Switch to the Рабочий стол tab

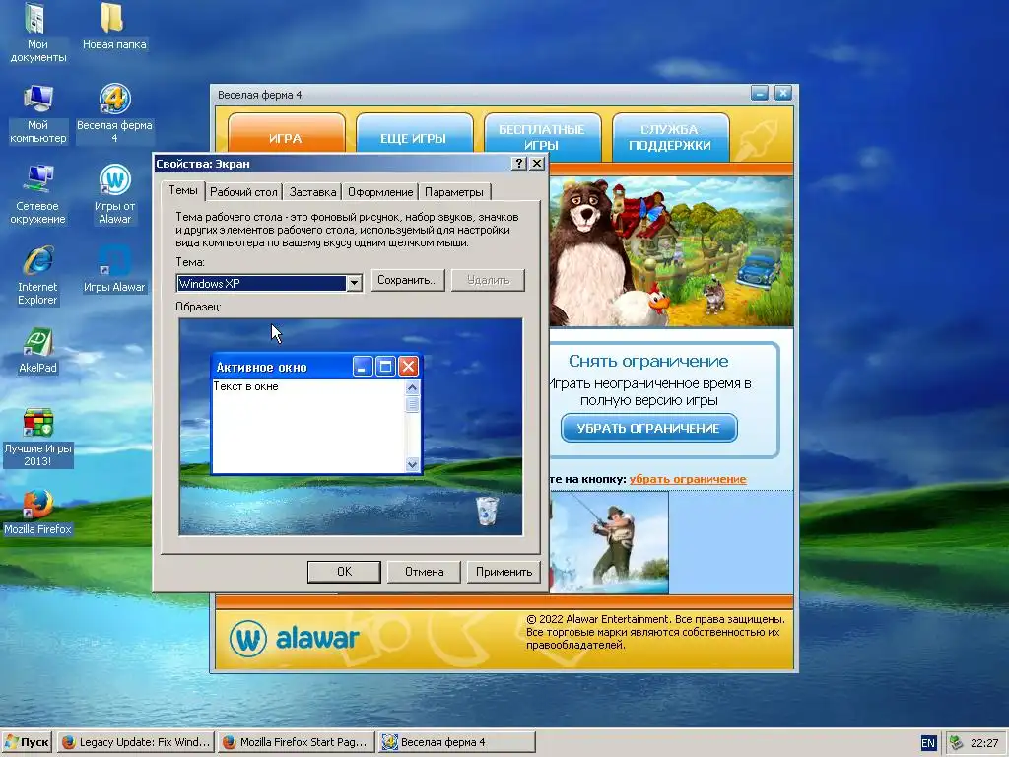243,192
